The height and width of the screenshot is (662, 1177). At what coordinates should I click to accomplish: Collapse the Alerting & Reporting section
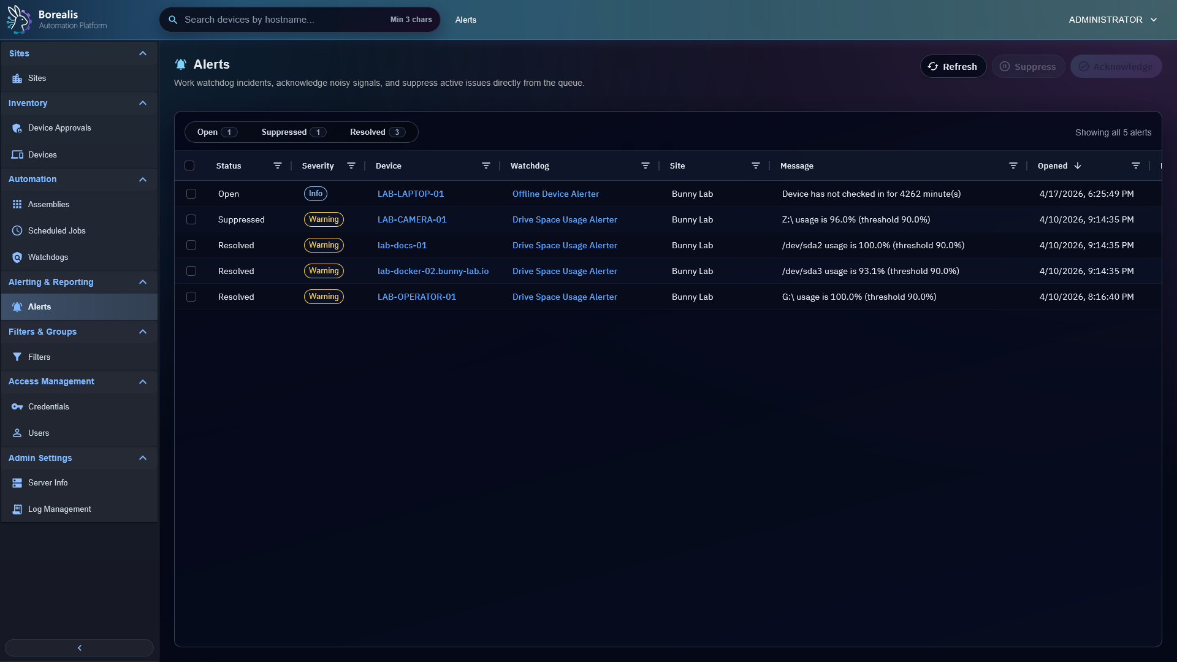(143, 282)
